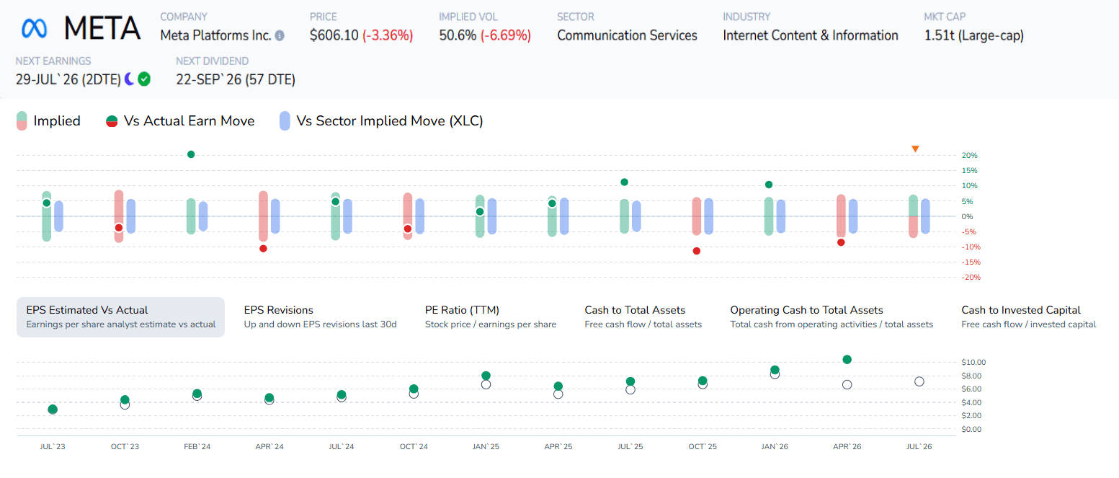Viewport: 1119px width, 478px height.
Task: Click the OCT`23 x-axis label
Action: (125, 447)
